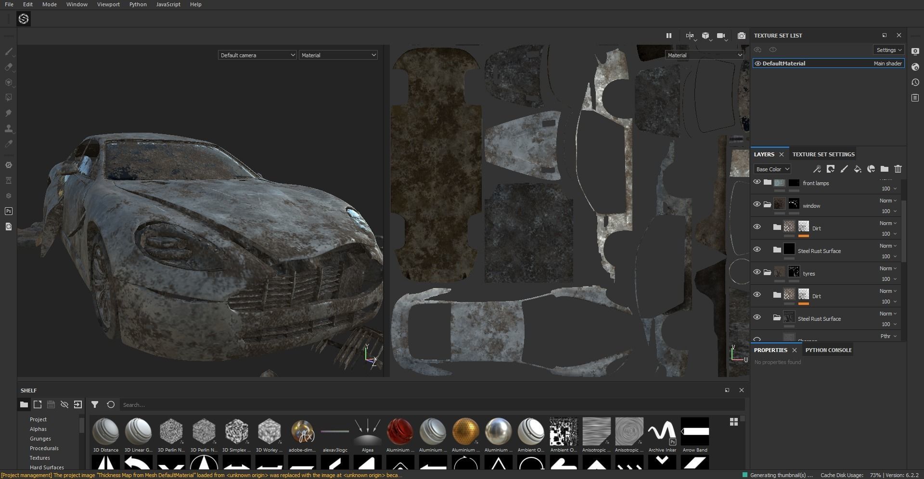Hide Steel Rust Surface layer under tyres
This screenshot has height=479, width=924.
[x=757, y=317]
